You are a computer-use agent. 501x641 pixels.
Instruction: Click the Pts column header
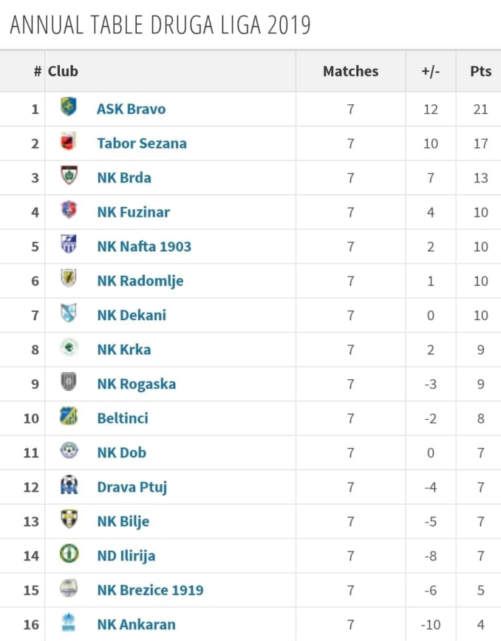480,71
